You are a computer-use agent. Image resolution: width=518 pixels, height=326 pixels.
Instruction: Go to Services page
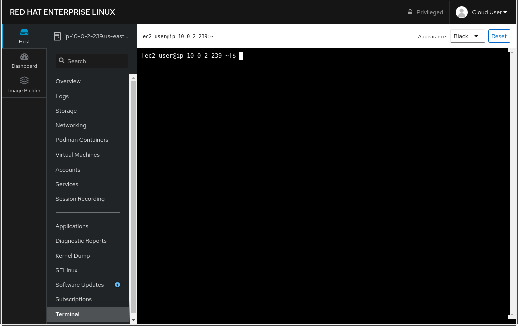click(x=67, y=184)
